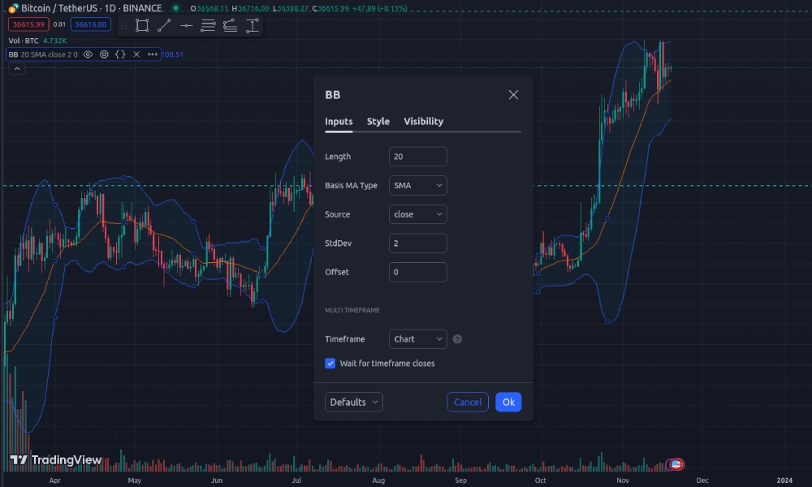The image size is (812, 487).
Task: Select the trend line drawing tool
Action: [164, 25]
